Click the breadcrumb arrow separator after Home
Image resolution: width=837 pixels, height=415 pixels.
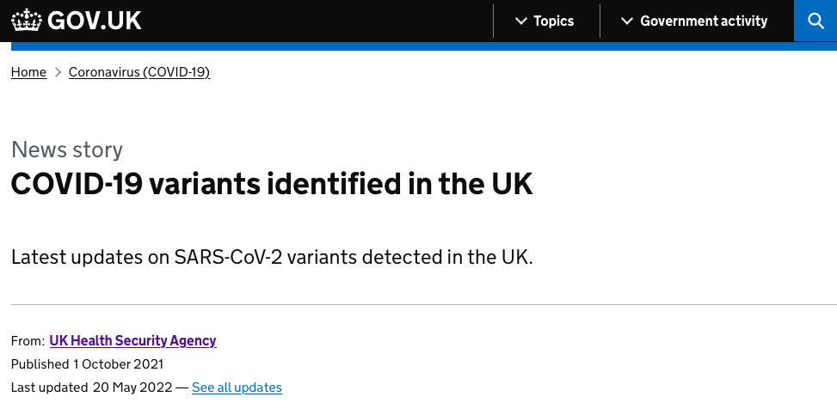tap(58, 72)
